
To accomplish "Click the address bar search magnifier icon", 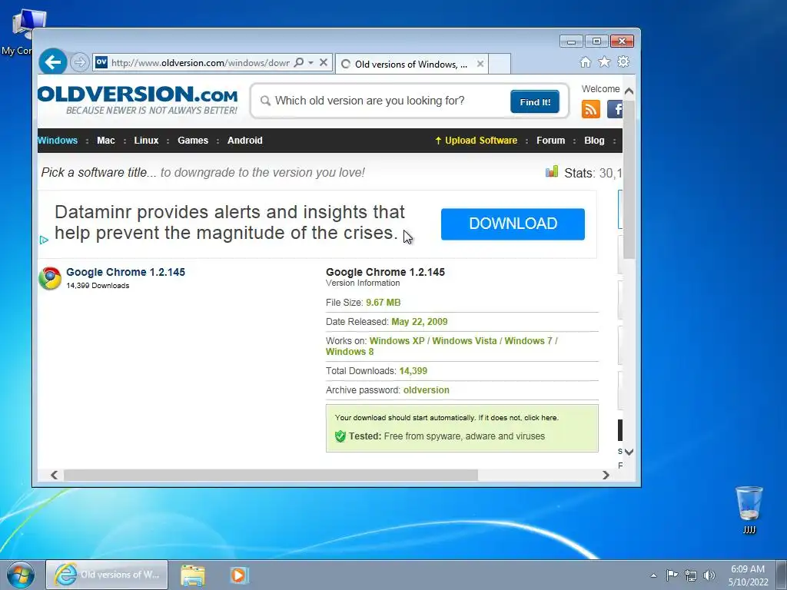I will coord(299,62).
